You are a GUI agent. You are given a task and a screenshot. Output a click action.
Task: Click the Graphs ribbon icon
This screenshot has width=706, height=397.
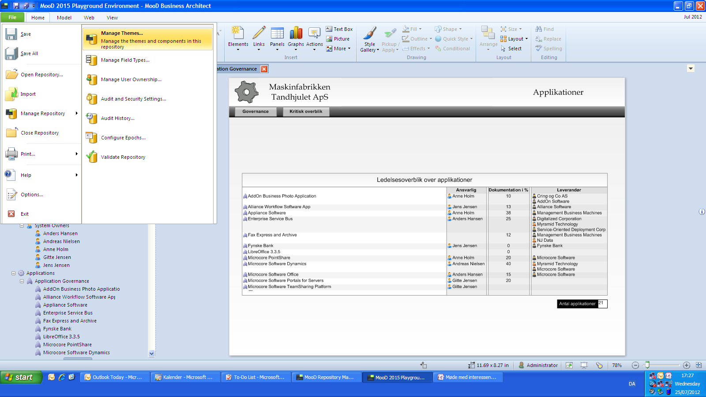click(x=296, y=34)
